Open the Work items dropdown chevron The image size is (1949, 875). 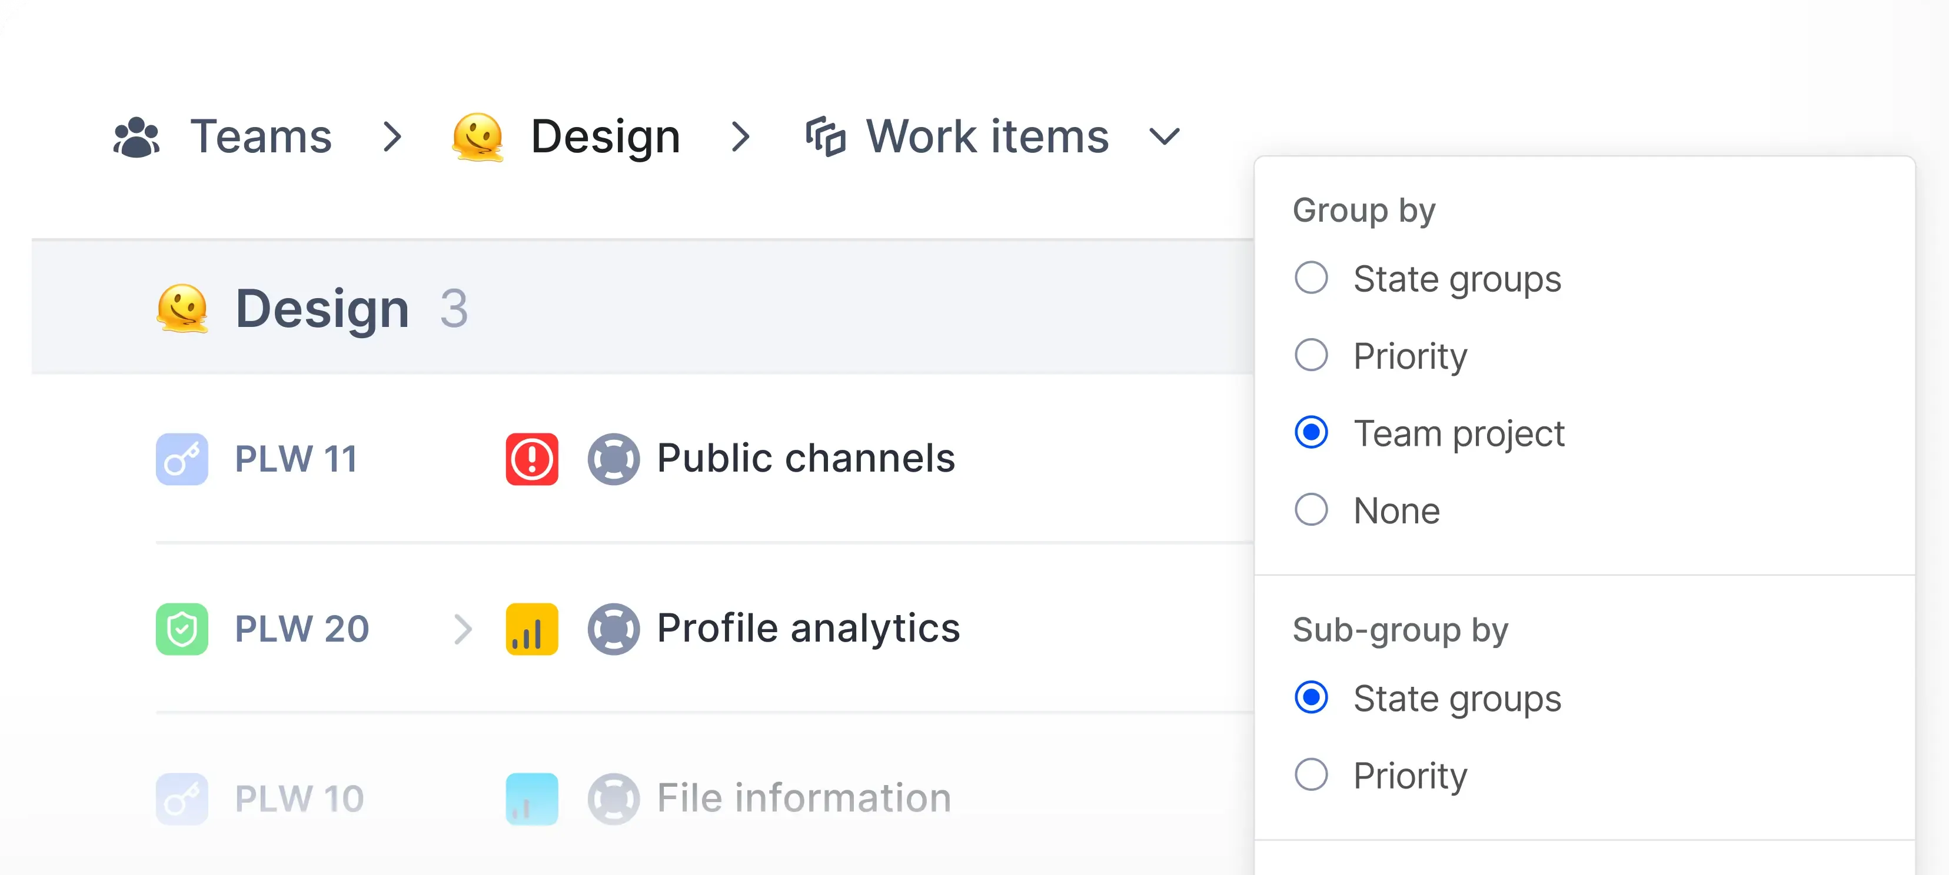(x=1163, y=137)
